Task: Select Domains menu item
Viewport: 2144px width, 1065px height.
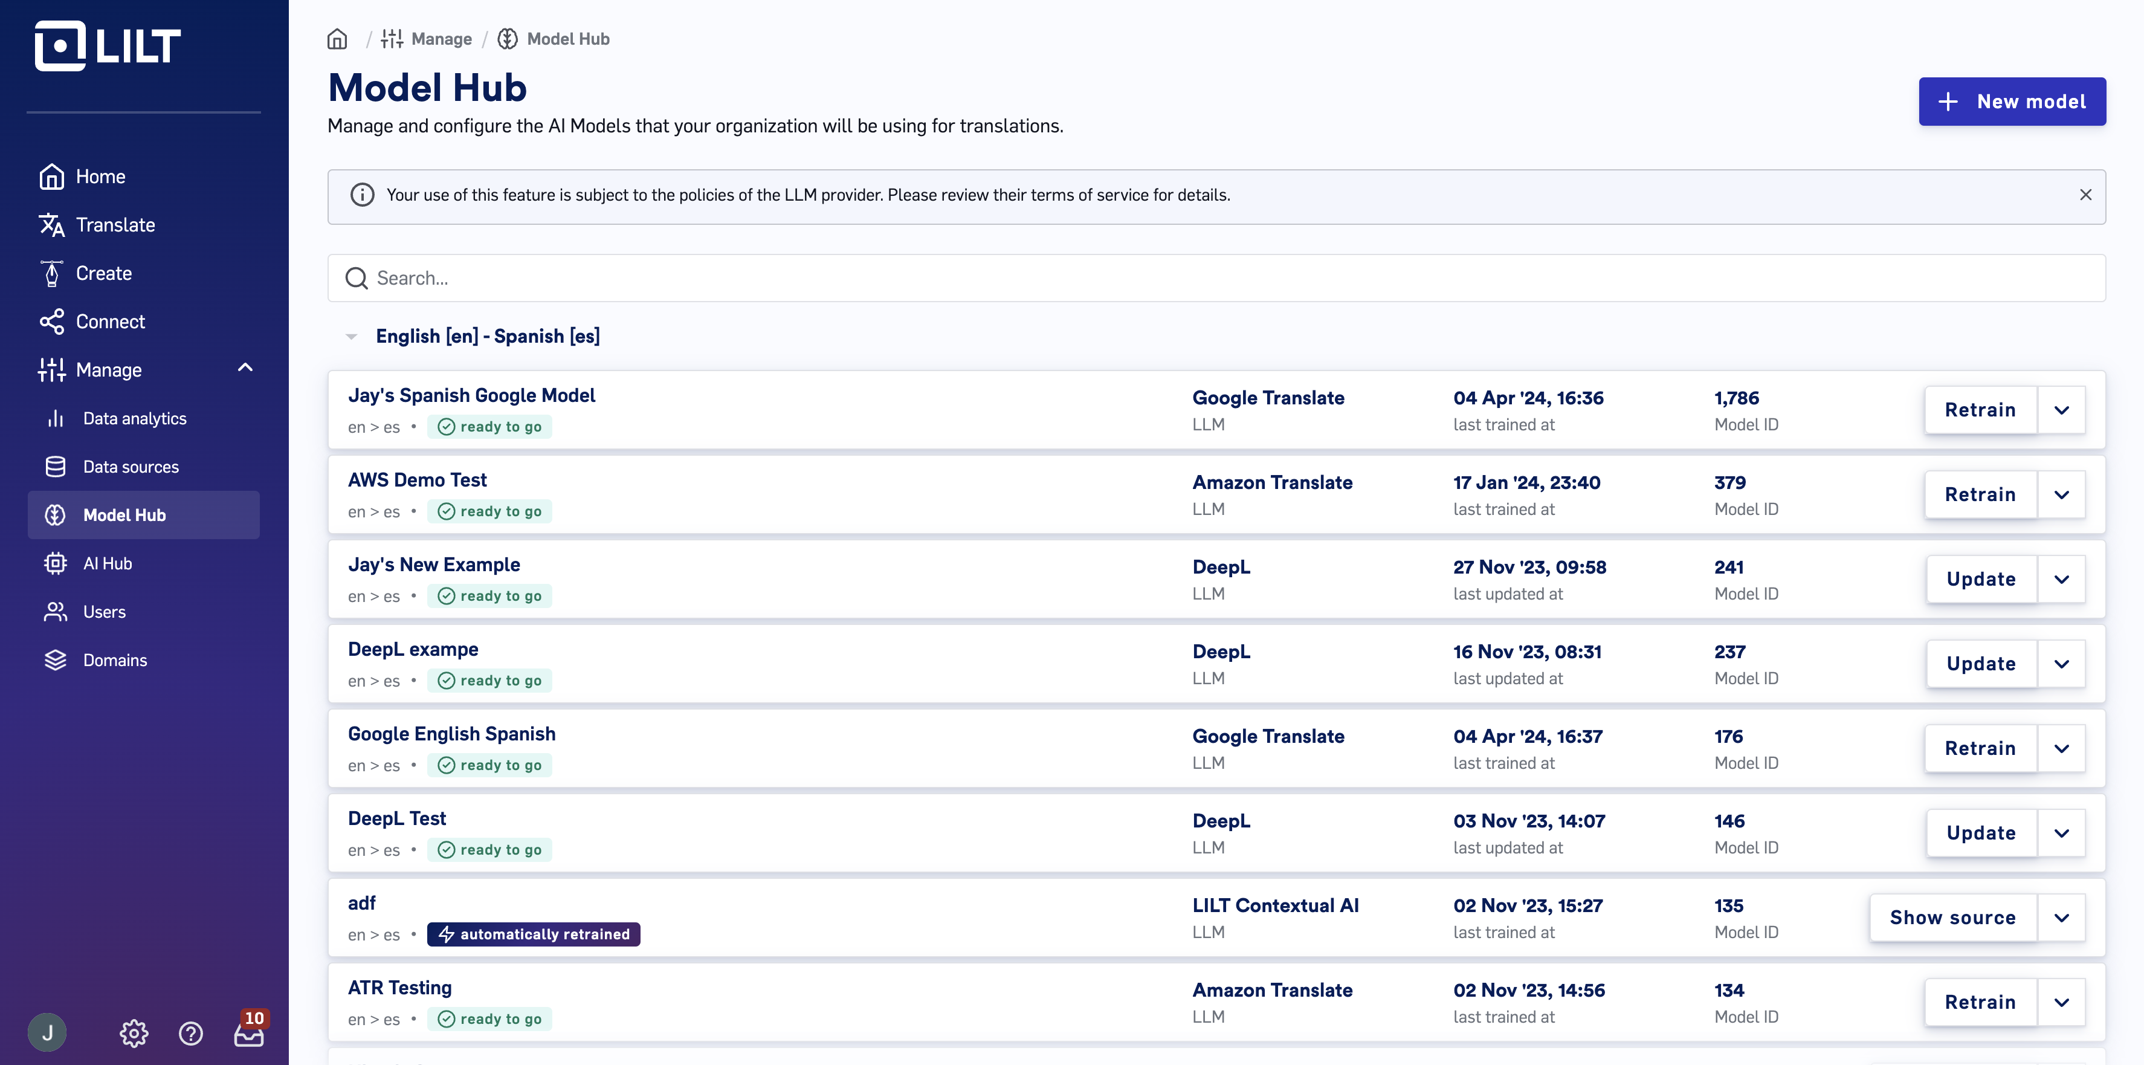Action: pyautogui.click(x=143, y=660)
